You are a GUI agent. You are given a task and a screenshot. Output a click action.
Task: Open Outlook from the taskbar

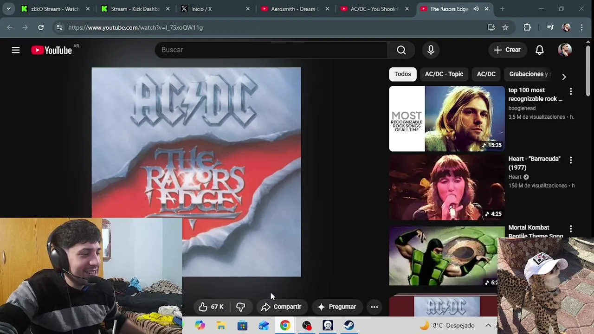pyautogui.click(x=264, y=326)
